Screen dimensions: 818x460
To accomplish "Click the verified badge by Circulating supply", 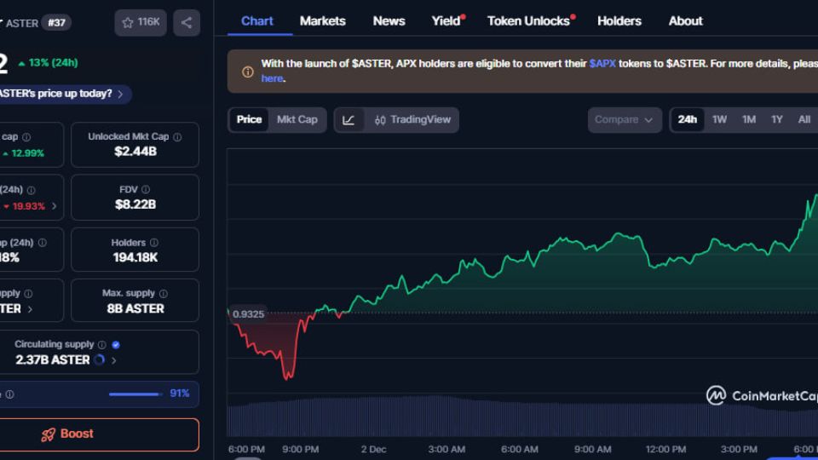I will 116,345.
